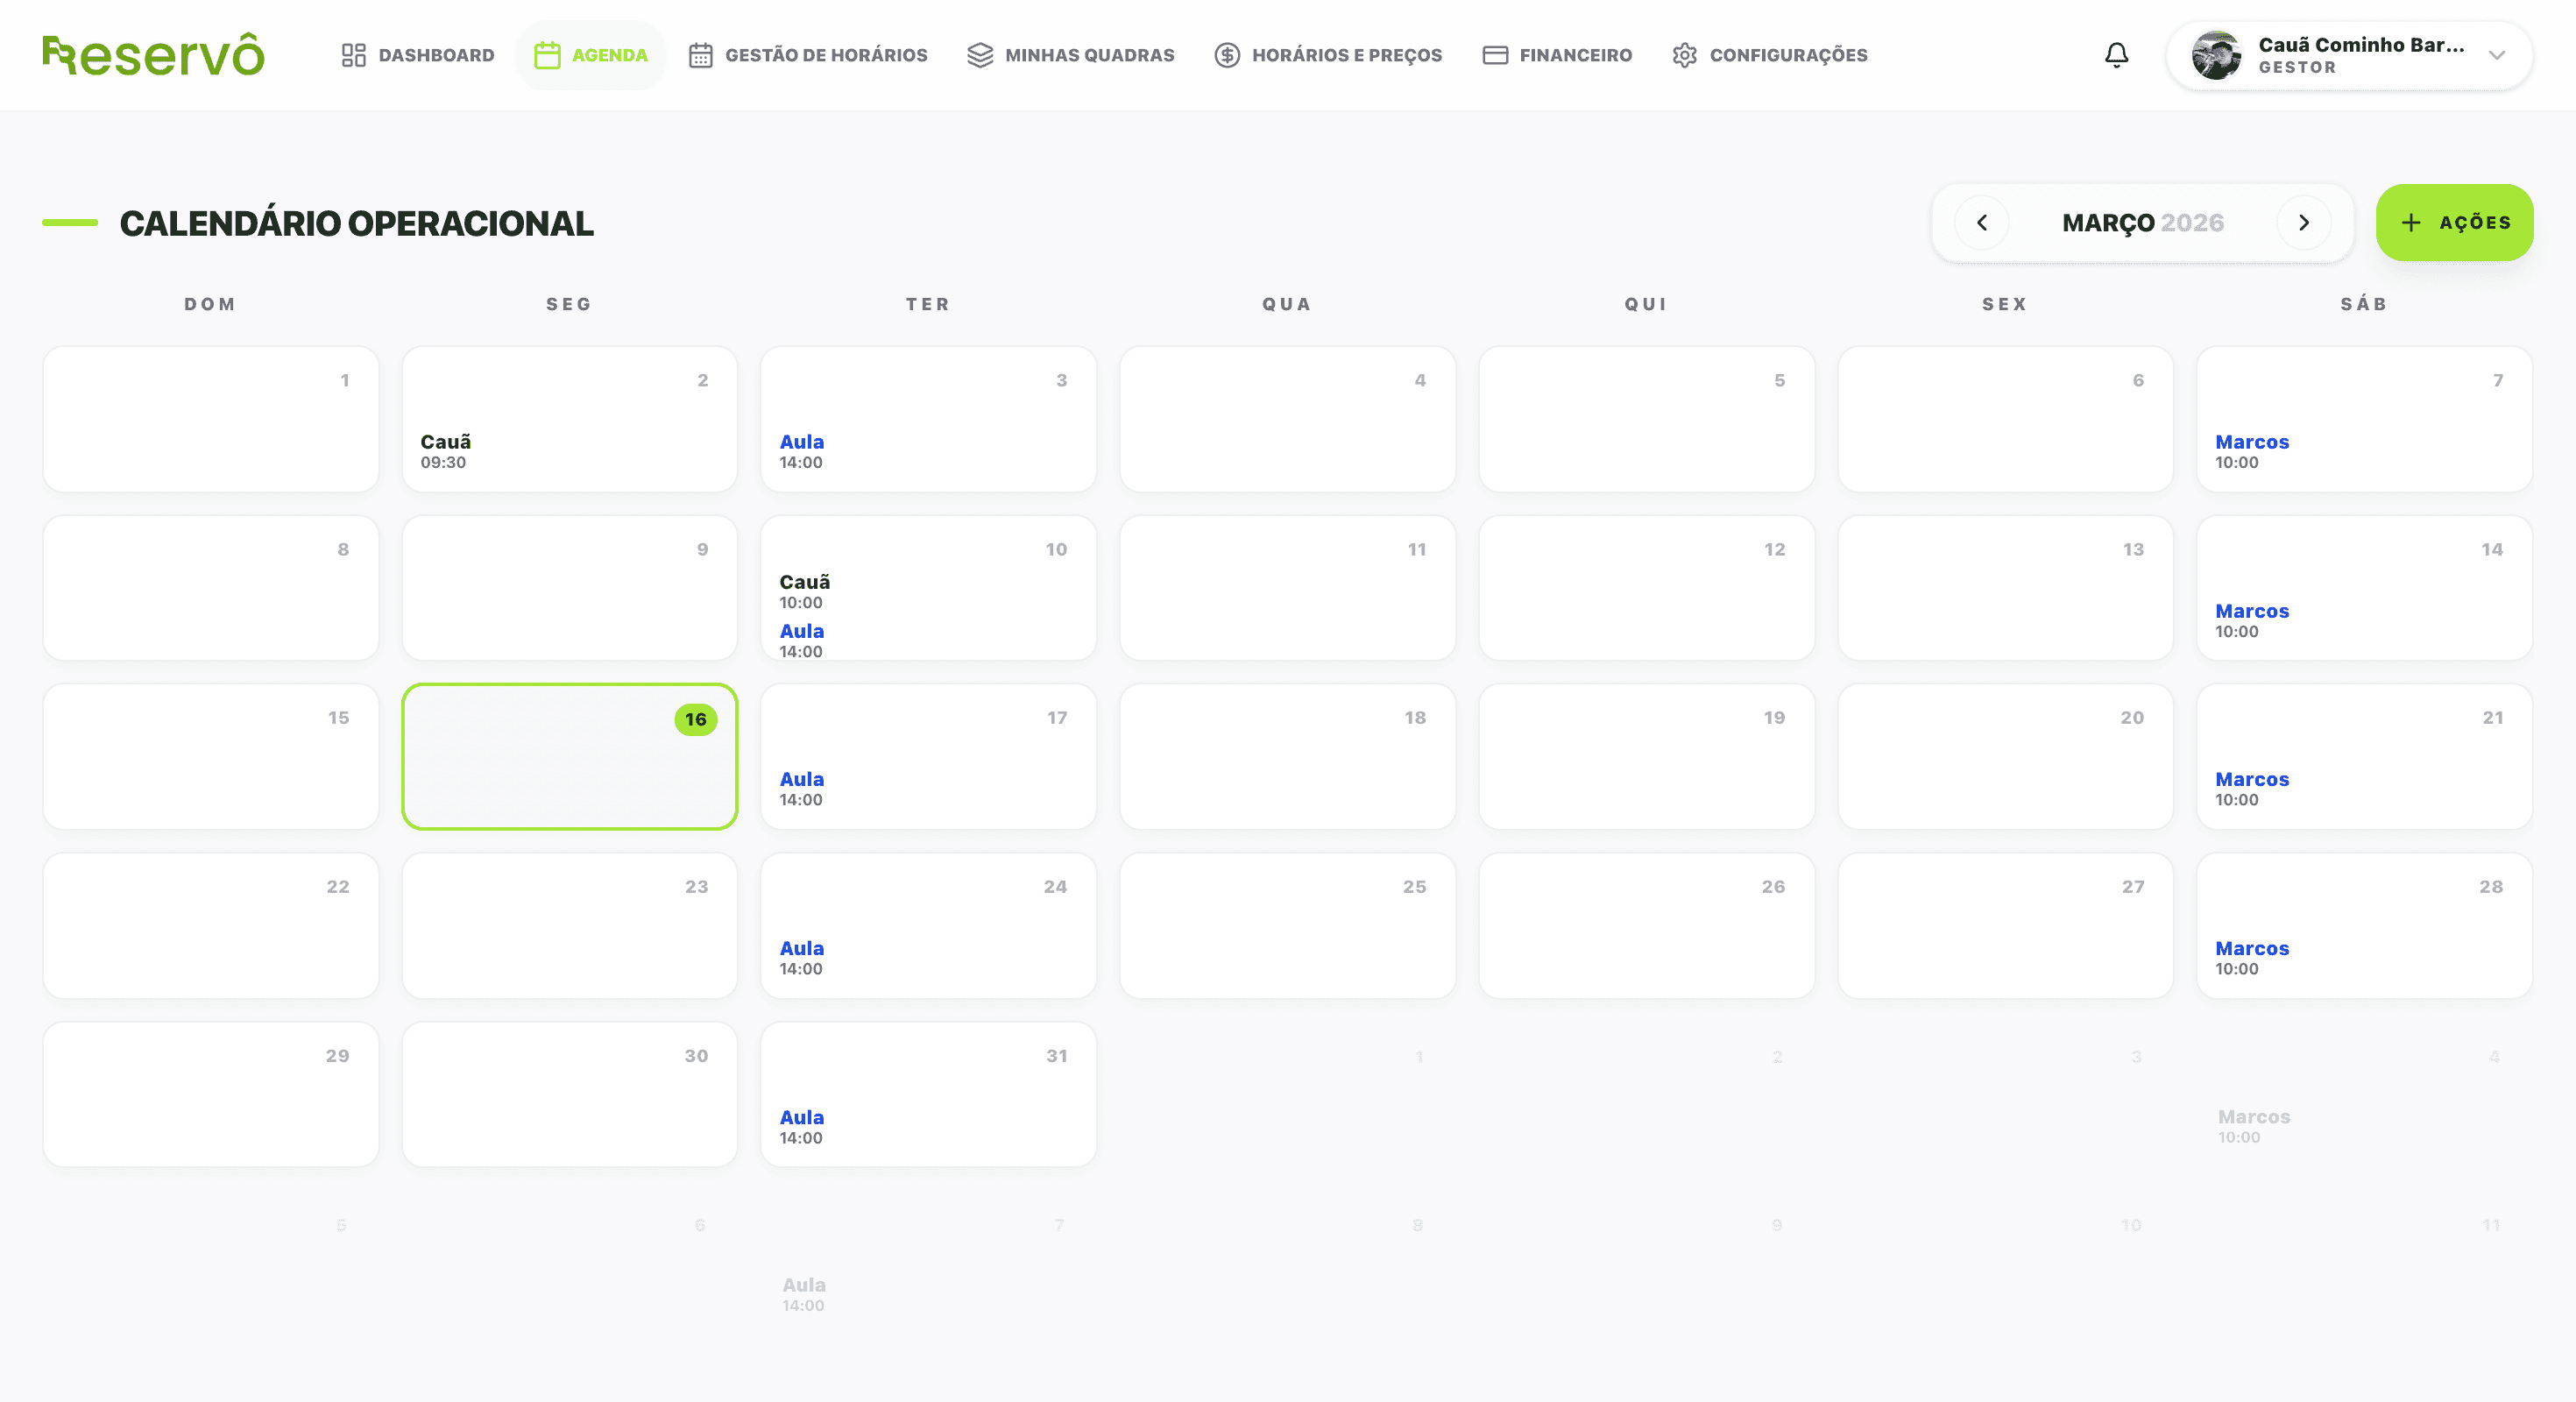Image resolution: width=2576 pixels, height=1402 pixels.
Task: Advance to the next month
Action: pos(2304,222)
